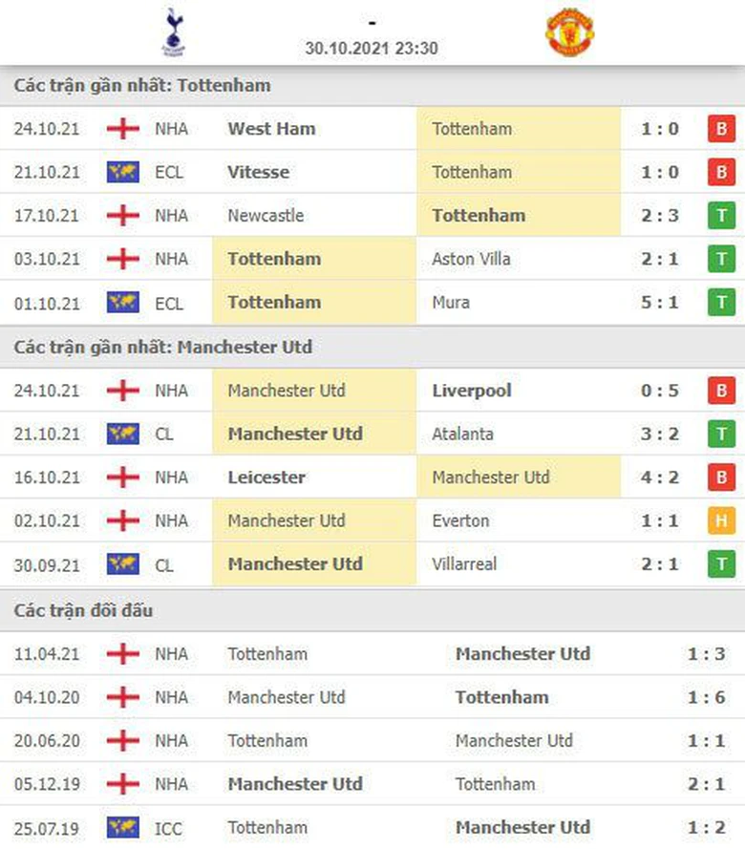This screenshot has width=745, height=849.
Task: Click the Tottenham Hotspur club crest
Action: tap(173, 32)
